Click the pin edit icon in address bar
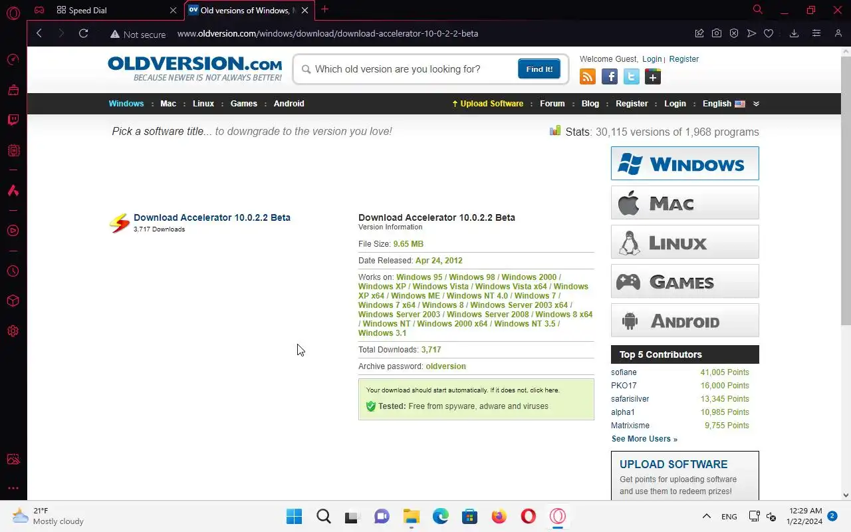This screenshot has width=851, height=532. pos(699,33)
